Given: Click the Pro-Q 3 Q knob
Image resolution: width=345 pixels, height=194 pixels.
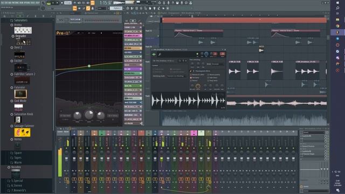Looking at the screenshot, I should pyautogui.click(x=101, y=115).
